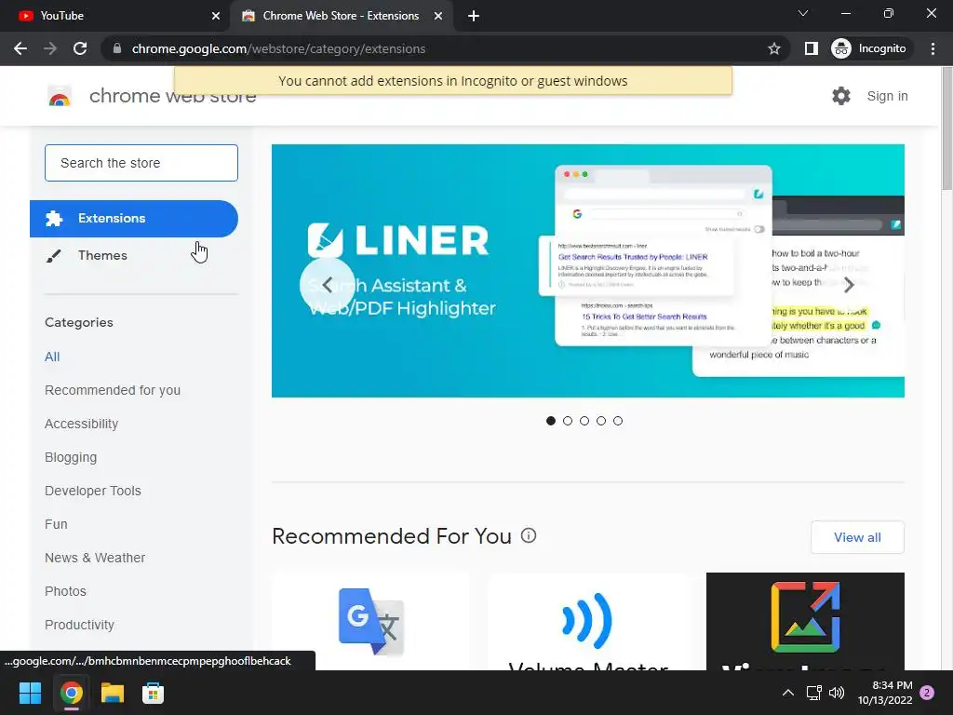
Task: Reload the Chrome Web Store page
Action: coord(80,48)
